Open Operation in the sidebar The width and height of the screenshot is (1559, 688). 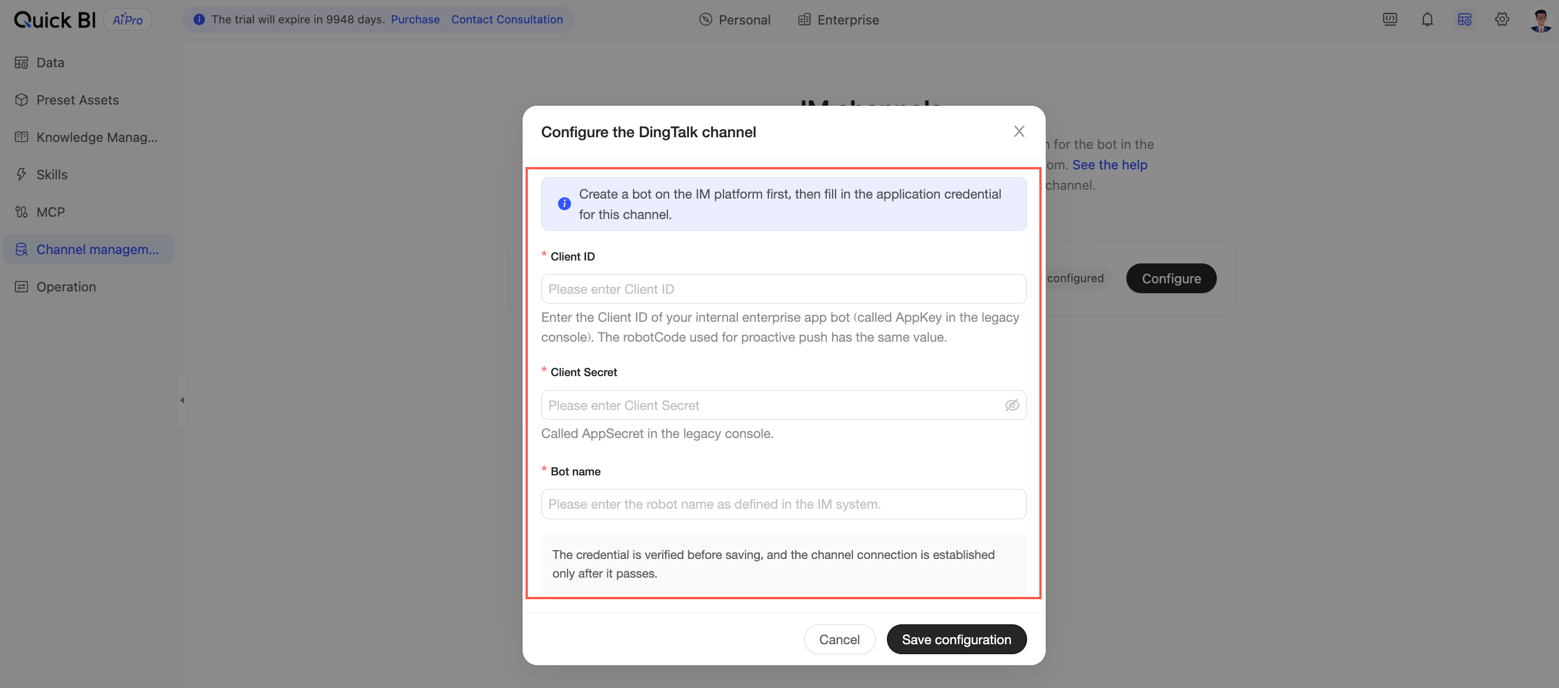click(88, 287)
